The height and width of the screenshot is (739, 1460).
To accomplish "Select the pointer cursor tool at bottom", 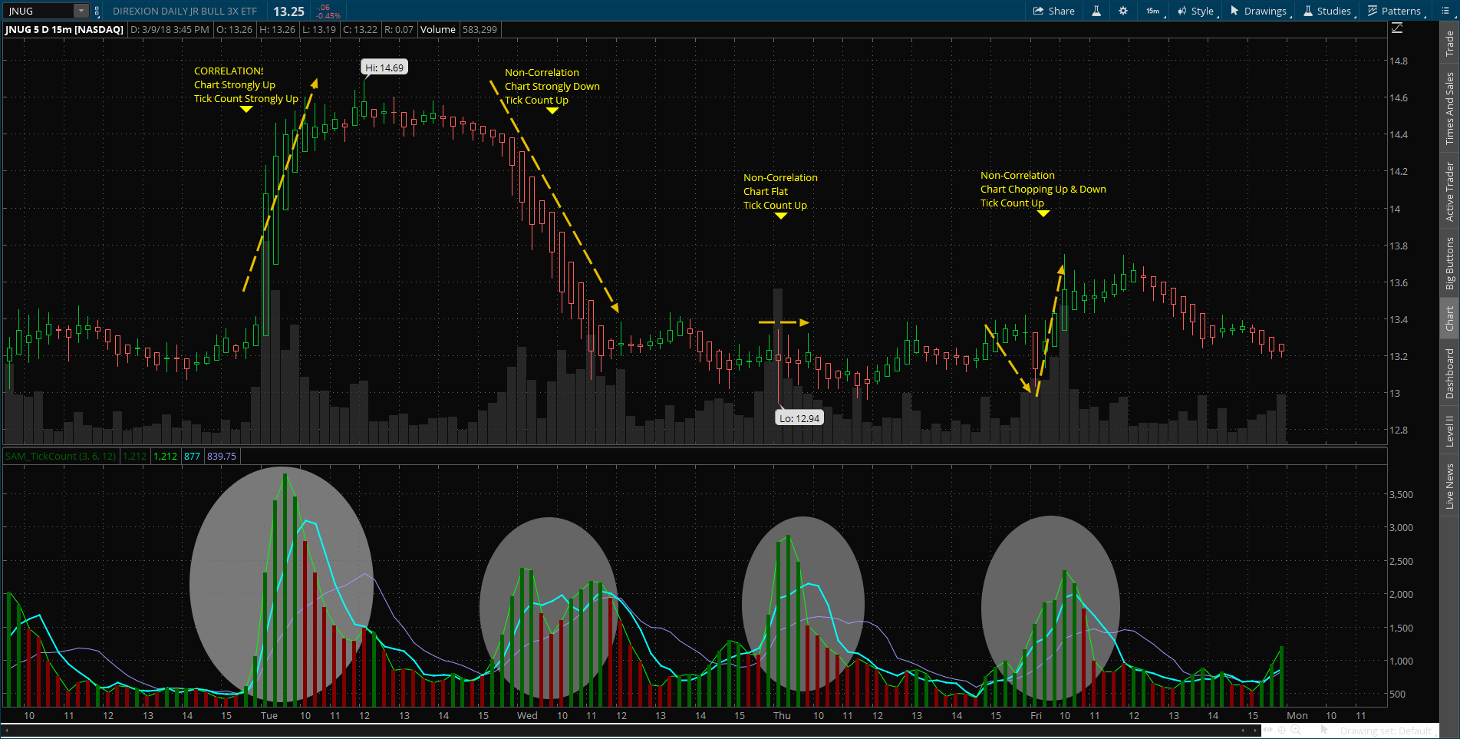I will [x=1324, y=730].
